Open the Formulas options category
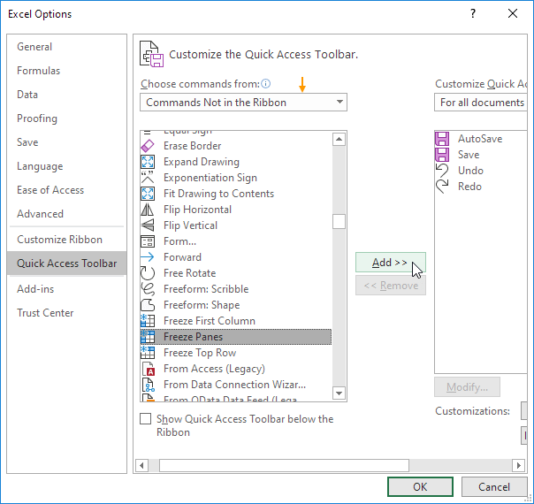534x504 pixels. tap(39, 71)
